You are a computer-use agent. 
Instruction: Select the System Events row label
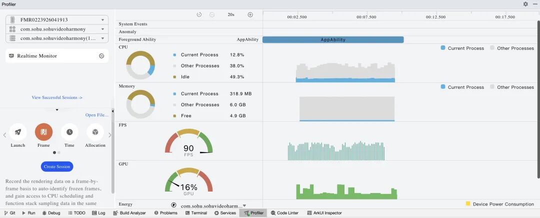pyautogui.click(x=133, y=24)
